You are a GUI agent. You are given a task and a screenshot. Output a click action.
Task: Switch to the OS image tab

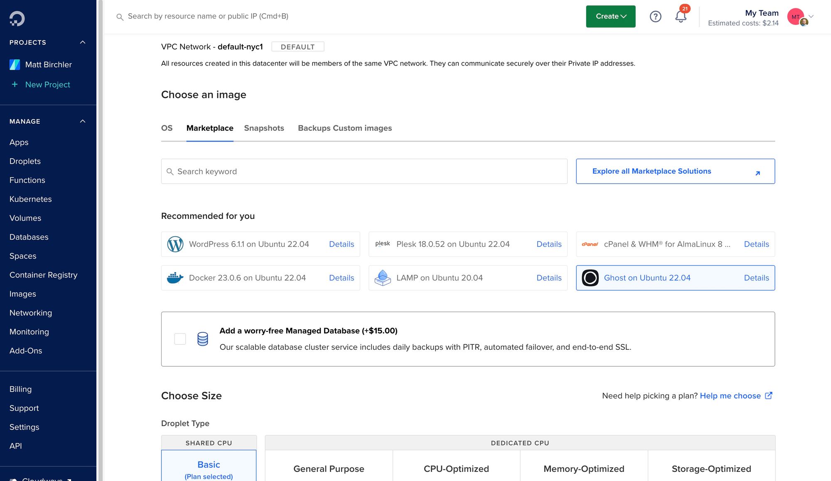pos(167,128)
